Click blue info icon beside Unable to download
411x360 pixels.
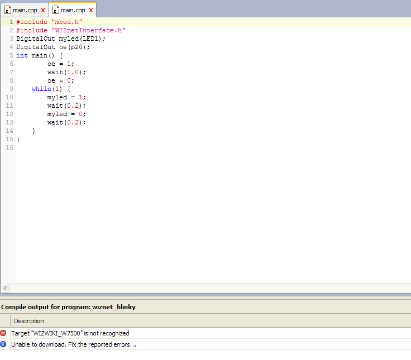point(3,344)
